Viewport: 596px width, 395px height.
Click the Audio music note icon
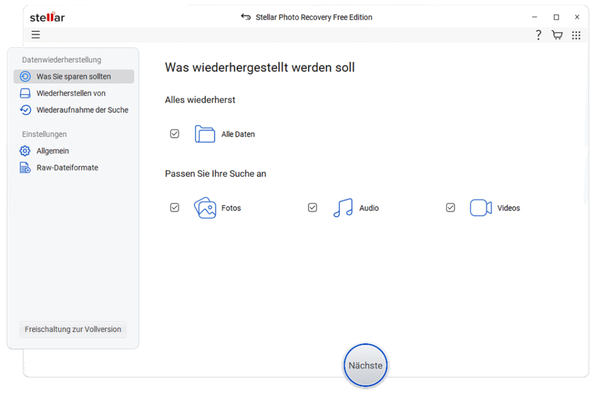(x=343, y=208)
